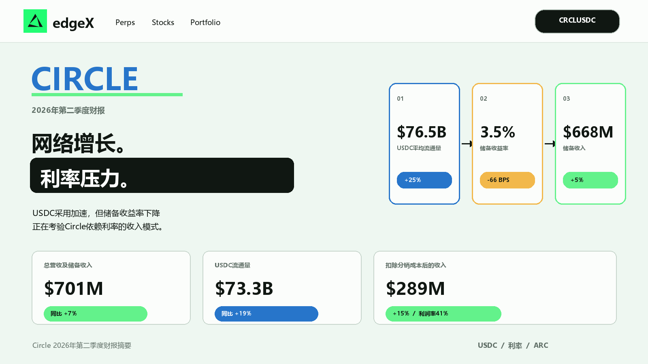Click the 网络增长 heading

tap(79, 143)
